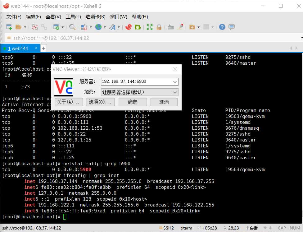Expand the 加密 encryption dropdown
The height and width of the screenshot is (232, 303).
point(139,92)
